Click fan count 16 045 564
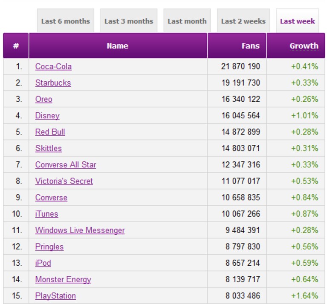Image resolution: width=327 pixels, height=304 pixels. [x=240, y=115]
